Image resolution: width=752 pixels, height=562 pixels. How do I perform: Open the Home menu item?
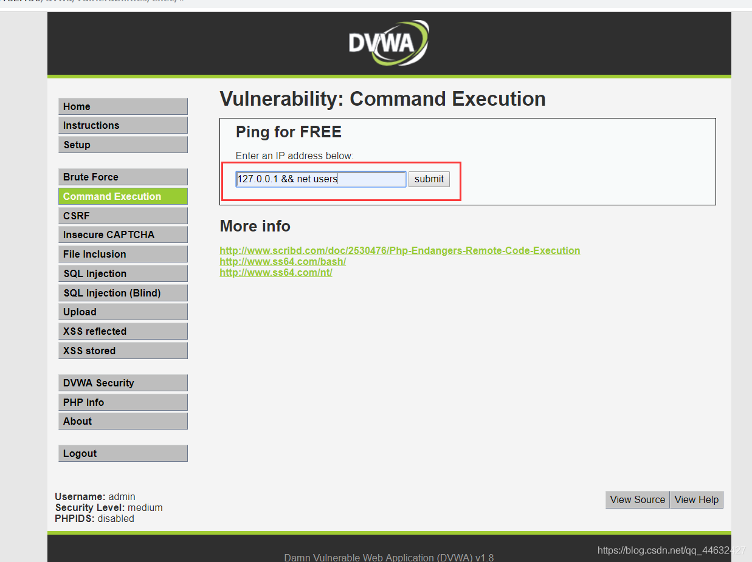123,106
